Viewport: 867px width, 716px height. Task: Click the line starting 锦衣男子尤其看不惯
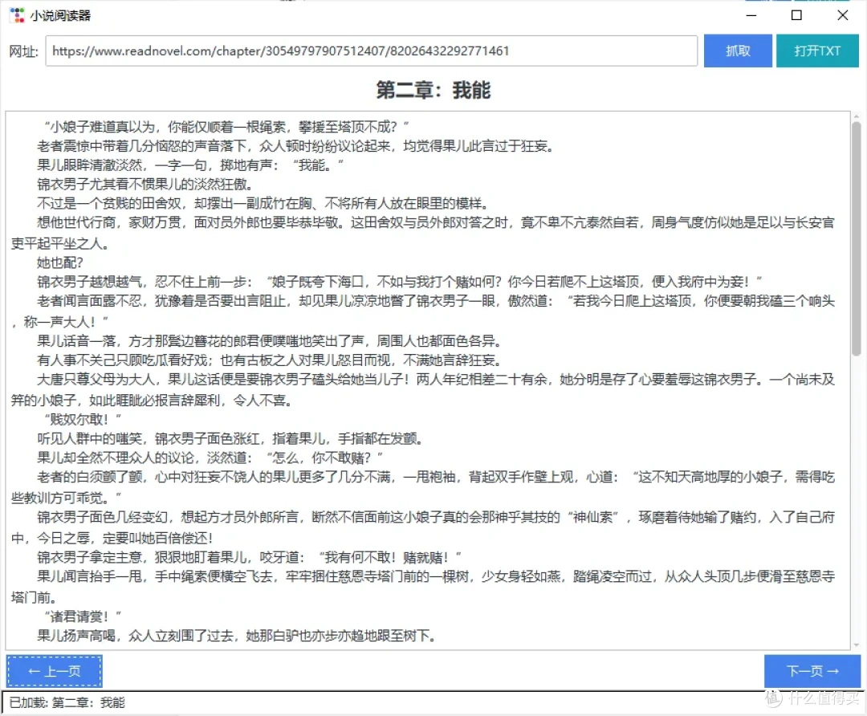coord(144,184)
